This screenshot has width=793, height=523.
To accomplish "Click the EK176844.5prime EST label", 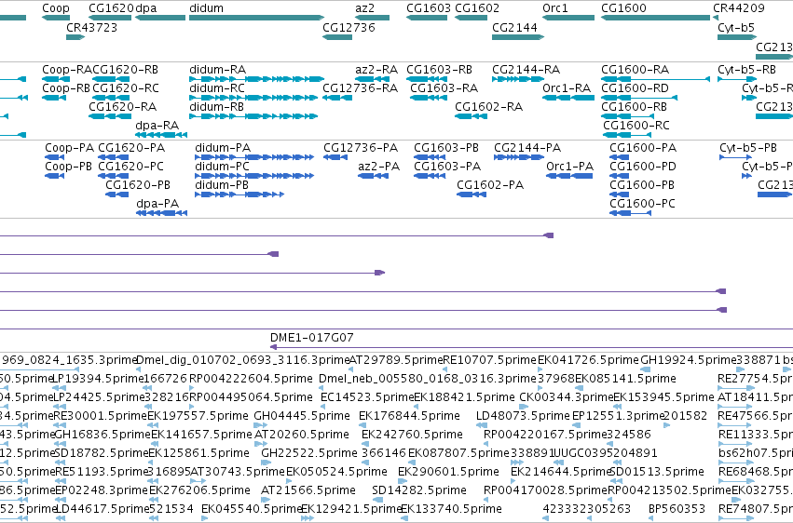I will [410, 416].
